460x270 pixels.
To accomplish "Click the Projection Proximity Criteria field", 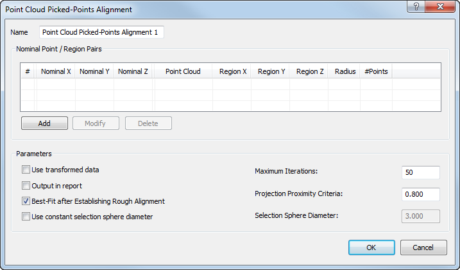I will pos(420,194).
